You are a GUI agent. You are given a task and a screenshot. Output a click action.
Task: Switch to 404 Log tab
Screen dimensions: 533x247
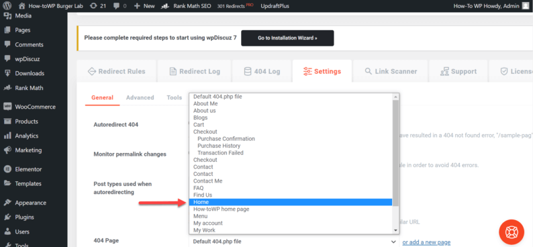pyautogui.click(x=262, y=71)
